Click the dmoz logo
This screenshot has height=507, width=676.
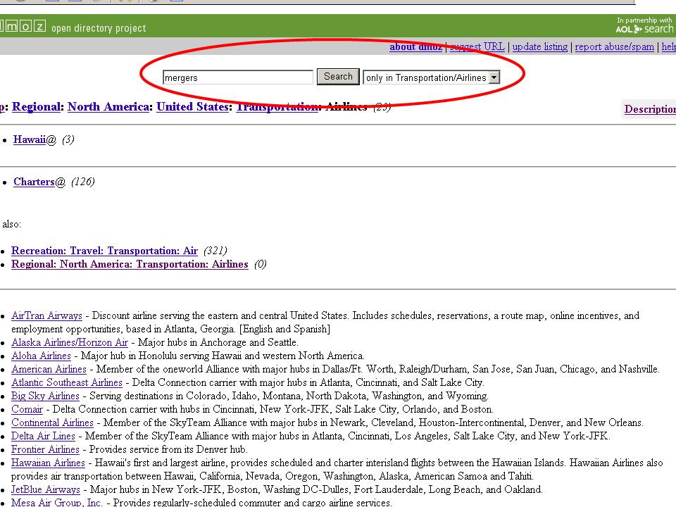pos(23,26)
